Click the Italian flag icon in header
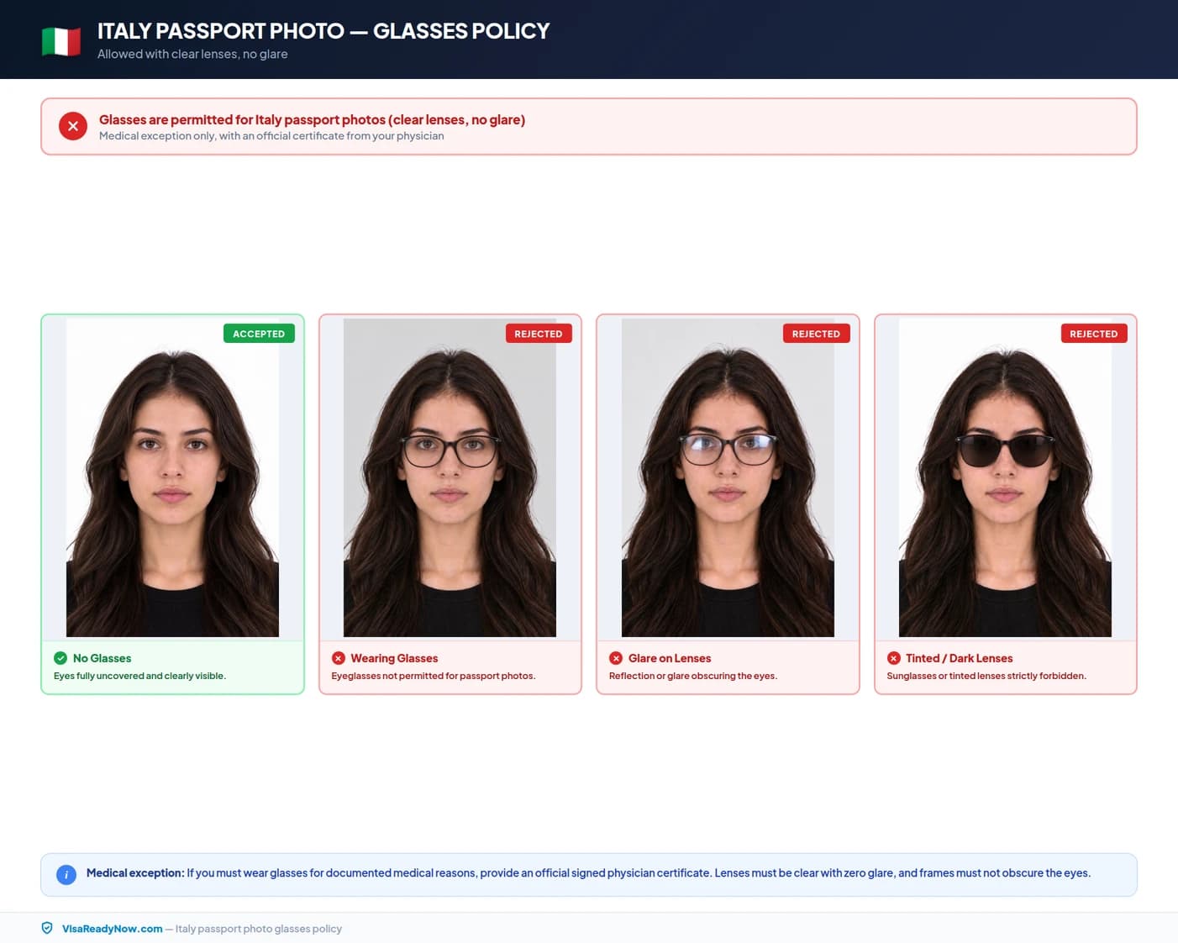 pos(61,41)
